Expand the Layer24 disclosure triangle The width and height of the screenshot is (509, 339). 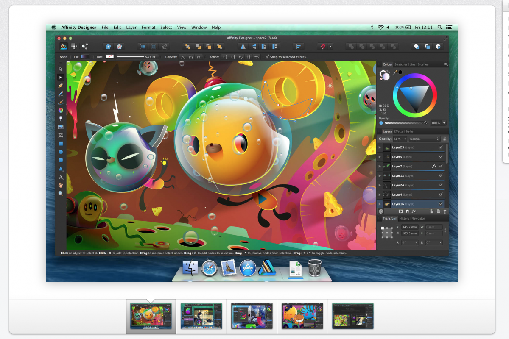pyautogui.click(x=380, y=185)
